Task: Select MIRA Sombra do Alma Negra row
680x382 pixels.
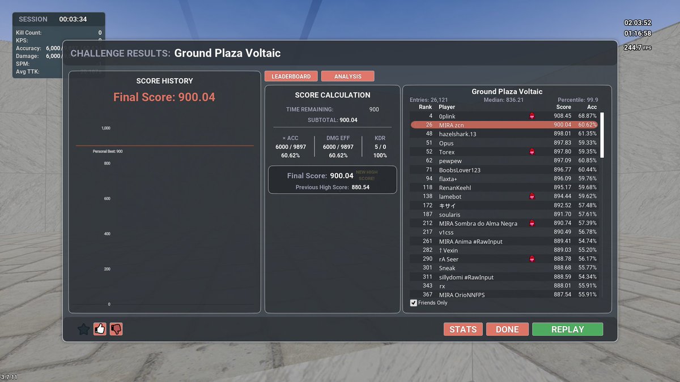Action: click(x=504, y=224)
